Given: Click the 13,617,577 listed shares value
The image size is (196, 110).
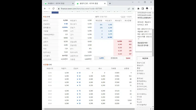Looking at the screenshot, I should coord(88,56).
